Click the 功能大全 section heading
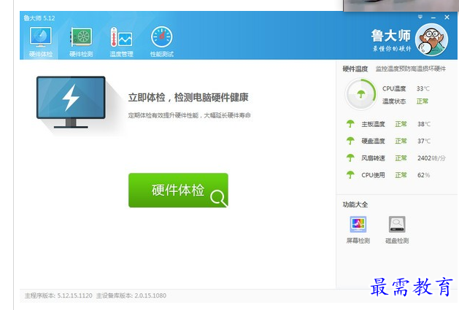The height and width of the screenshot is (310, 459). [355, 204]
